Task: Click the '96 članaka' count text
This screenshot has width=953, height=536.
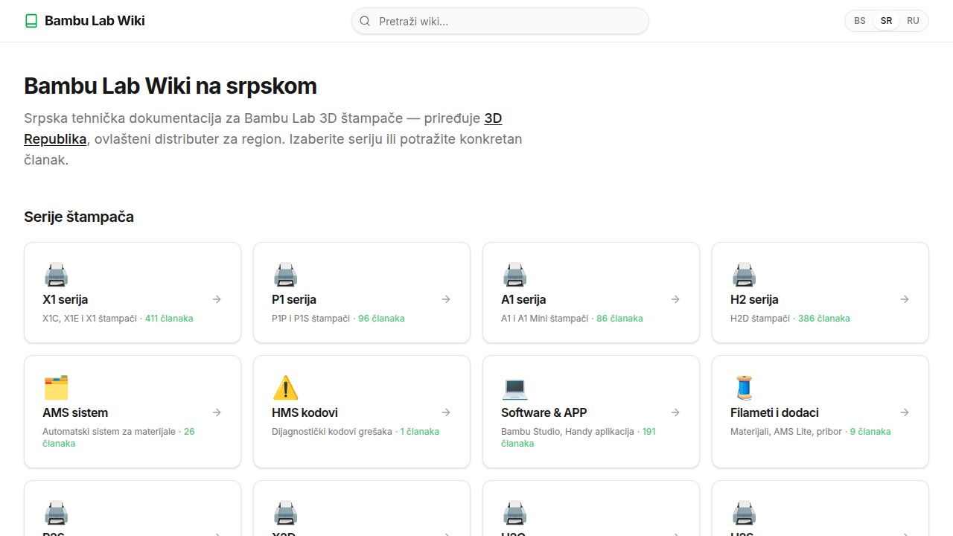Action: 381,318
